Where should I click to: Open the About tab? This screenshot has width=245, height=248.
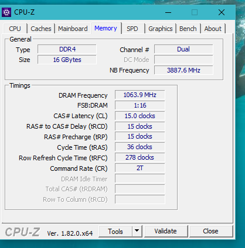coord(213,29)
